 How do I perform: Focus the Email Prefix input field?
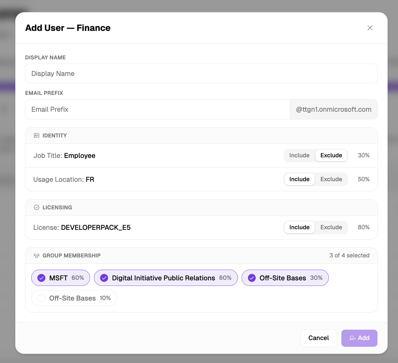158,109
